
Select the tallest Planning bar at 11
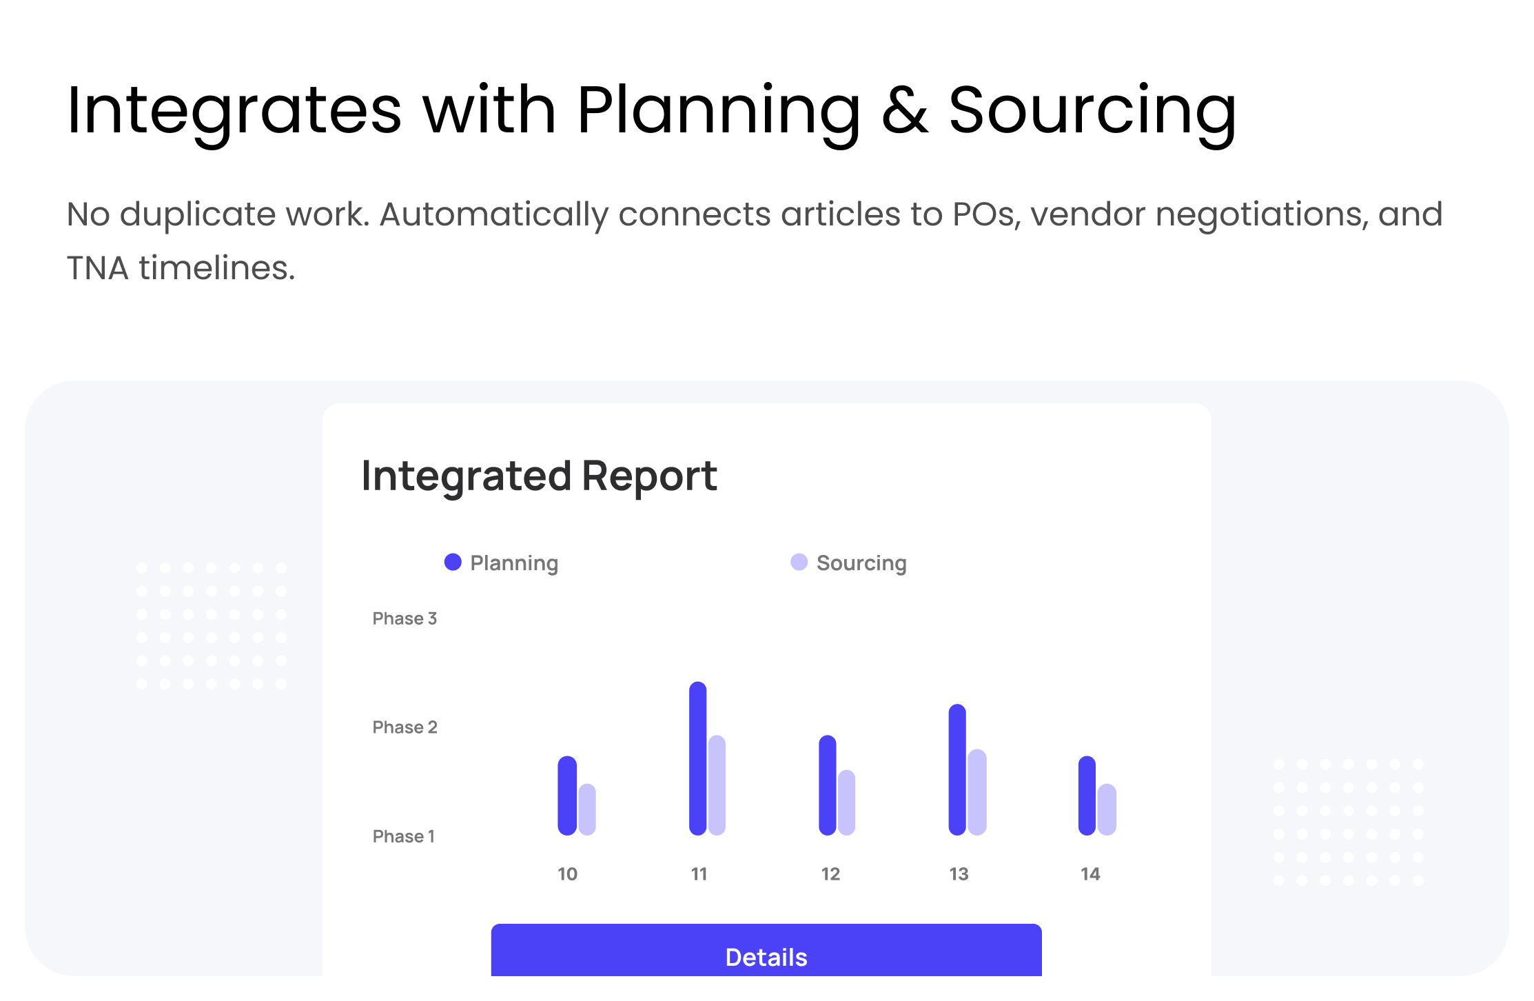[x=698, y=758]
